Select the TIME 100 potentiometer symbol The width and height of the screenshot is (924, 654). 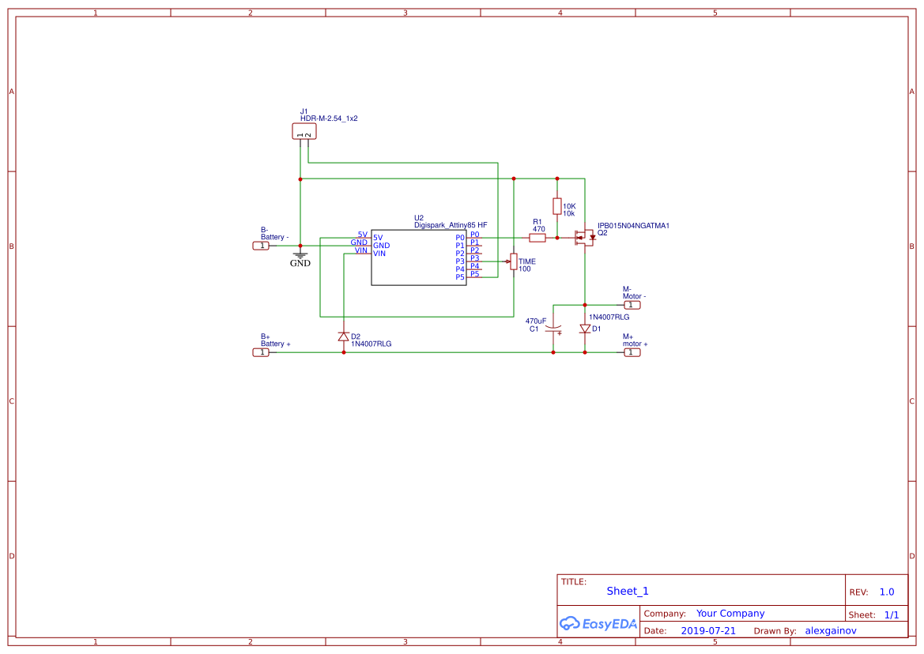coord(514,263)
